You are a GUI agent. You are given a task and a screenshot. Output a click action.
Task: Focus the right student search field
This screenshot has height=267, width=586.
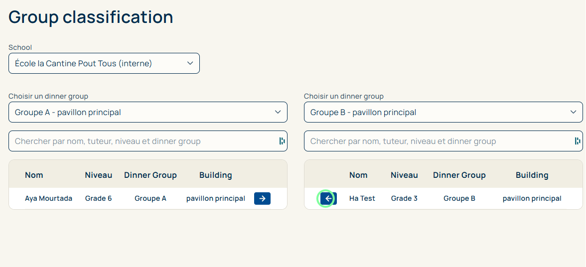(438, 141)
